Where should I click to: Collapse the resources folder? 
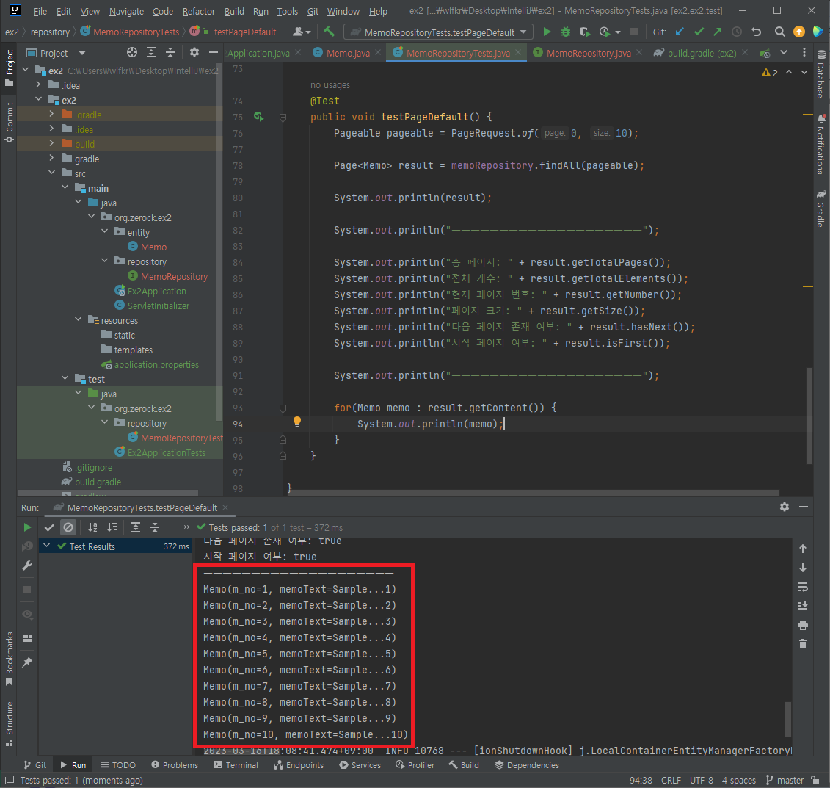[x=78, y=320]
